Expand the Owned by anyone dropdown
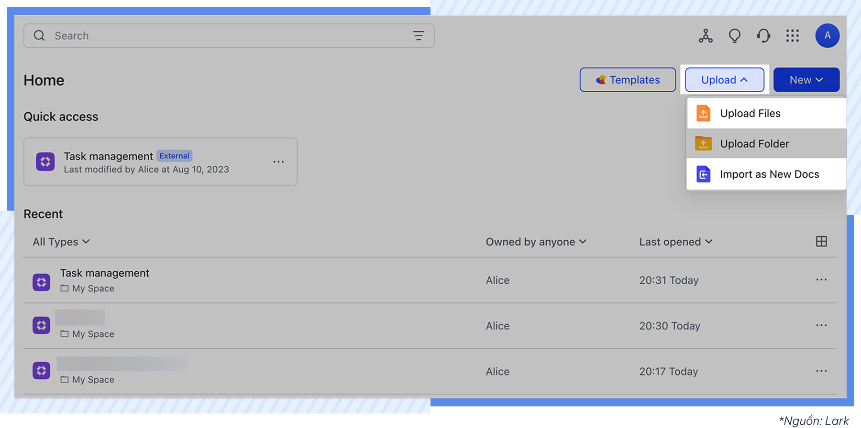 click(x=536, y=242)
